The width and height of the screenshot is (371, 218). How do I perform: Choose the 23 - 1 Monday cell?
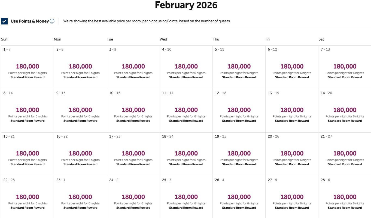coord(80,197)
